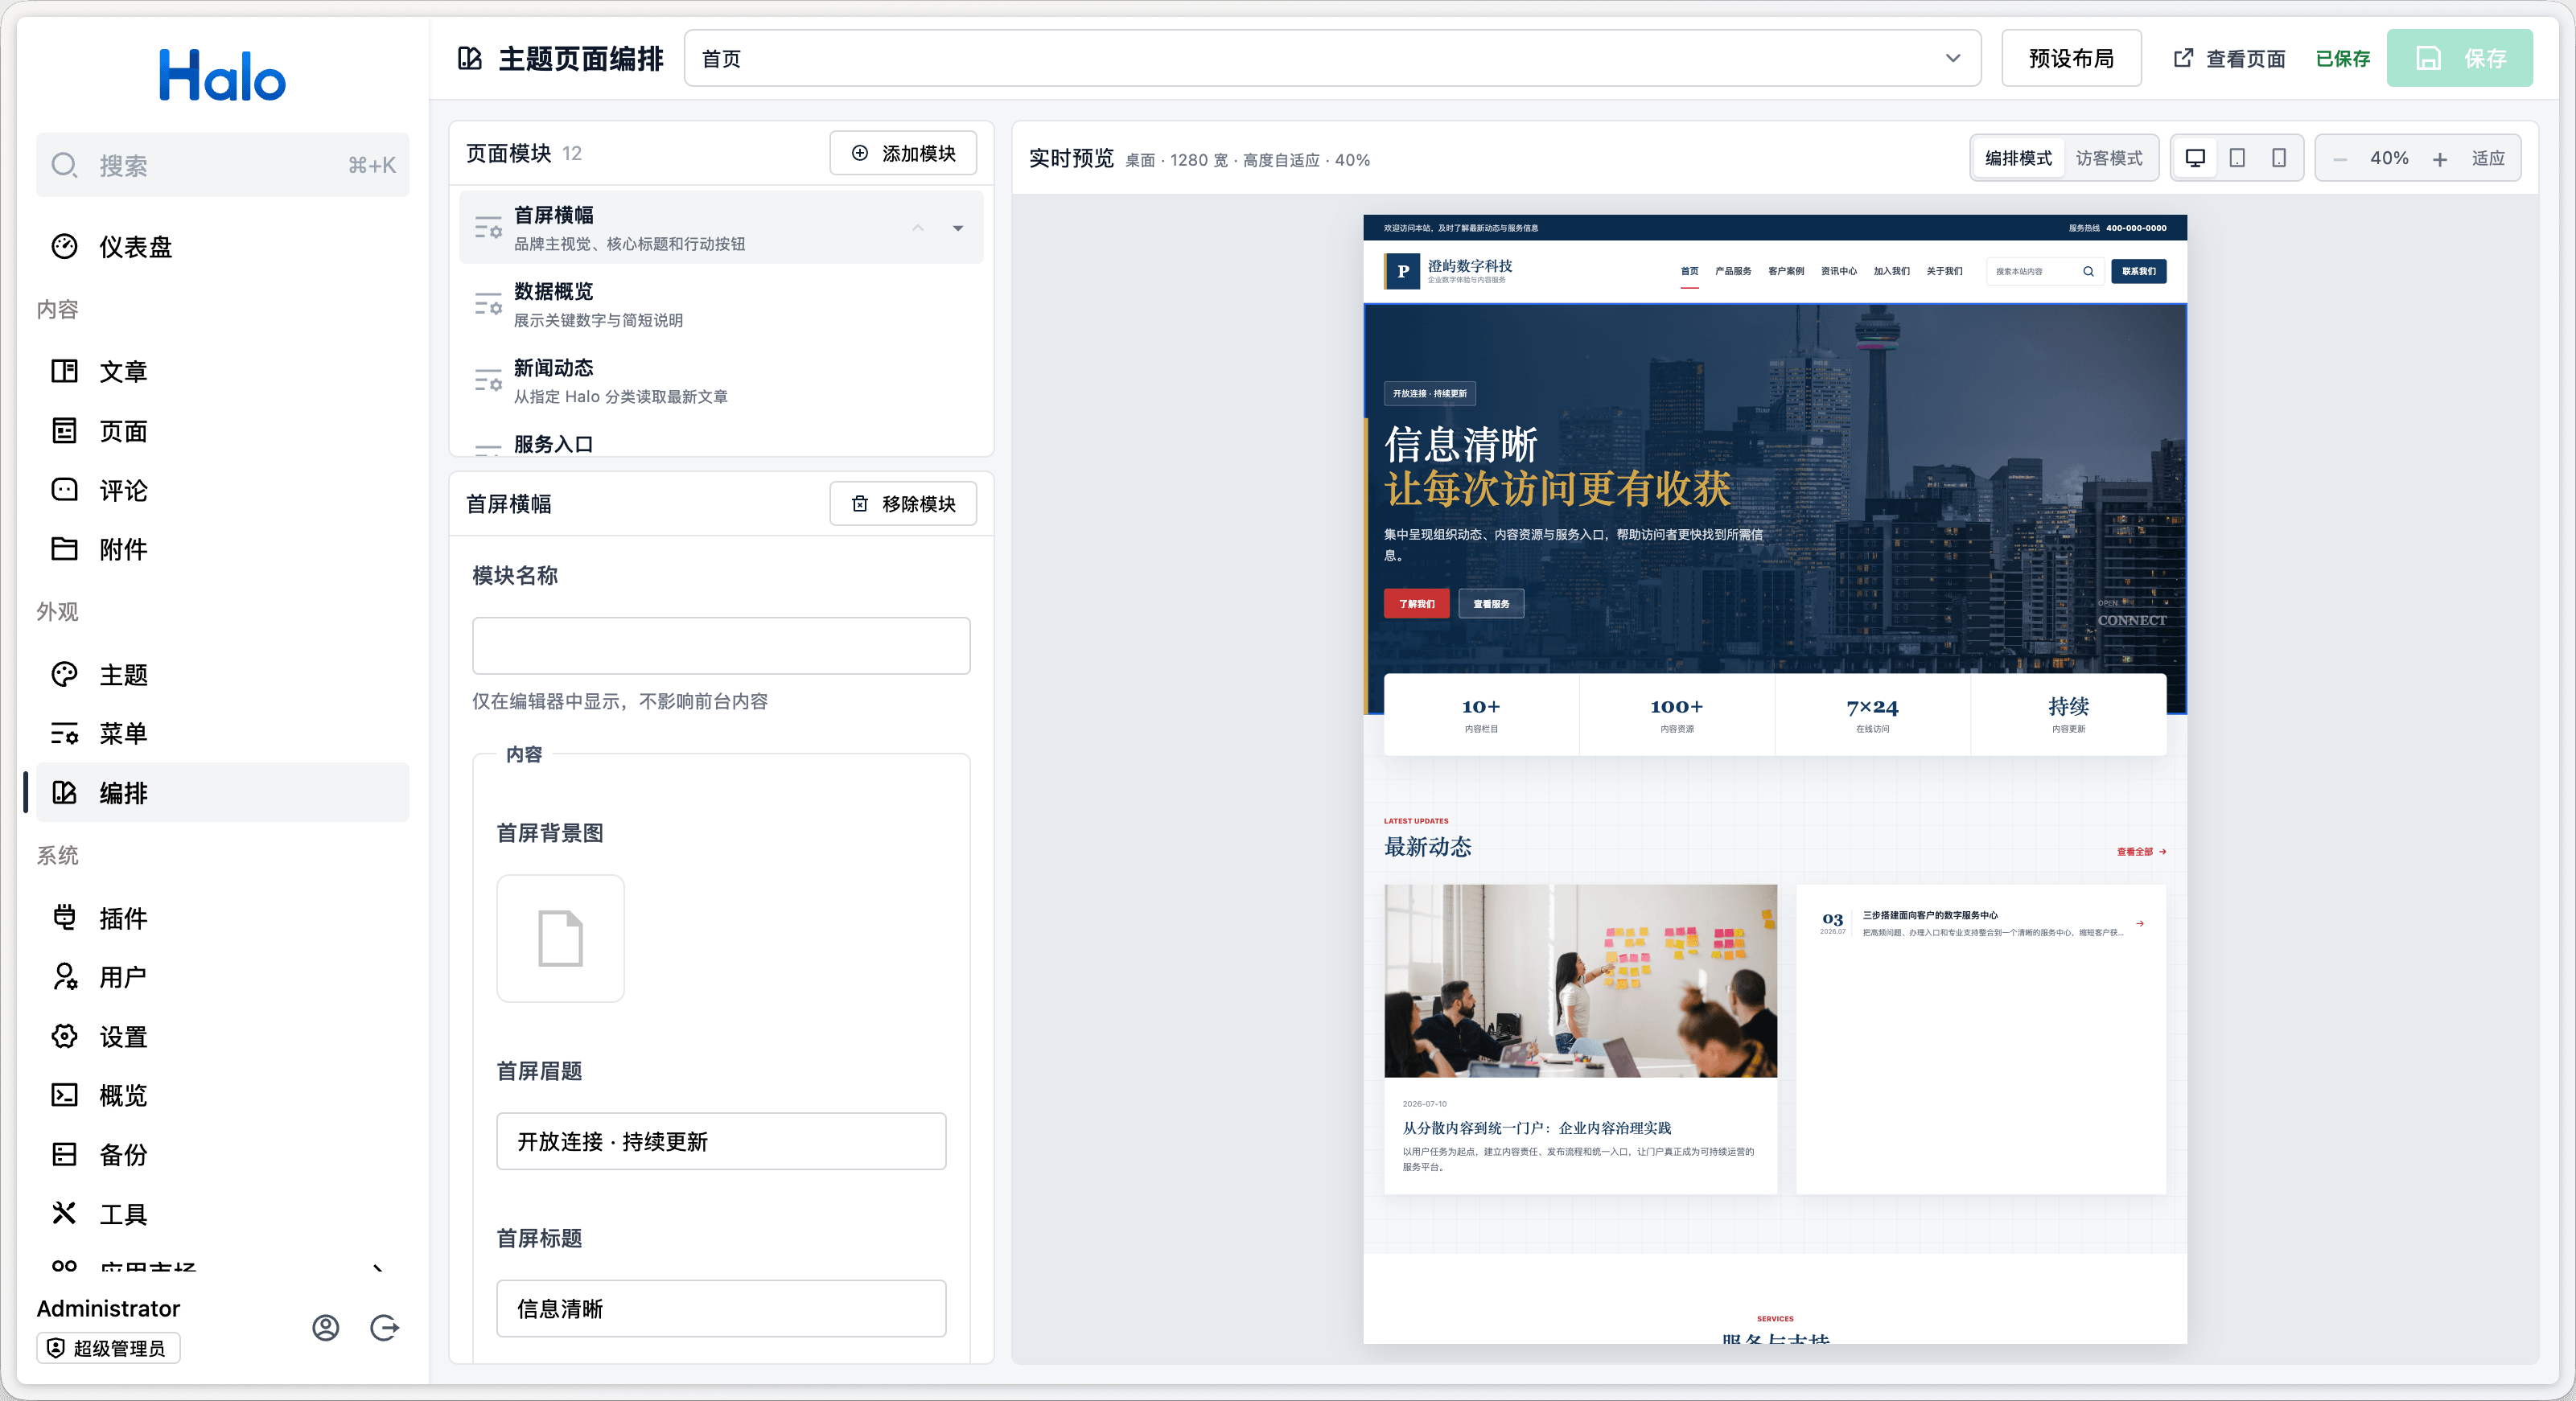The image size is (2576, 1401).
Task: Click the 保存 save button
Action: point(2459,58)
